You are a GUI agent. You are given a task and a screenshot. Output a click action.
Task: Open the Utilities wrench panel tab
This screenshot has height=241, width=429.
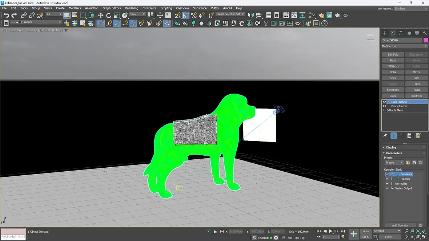[425, 33]
